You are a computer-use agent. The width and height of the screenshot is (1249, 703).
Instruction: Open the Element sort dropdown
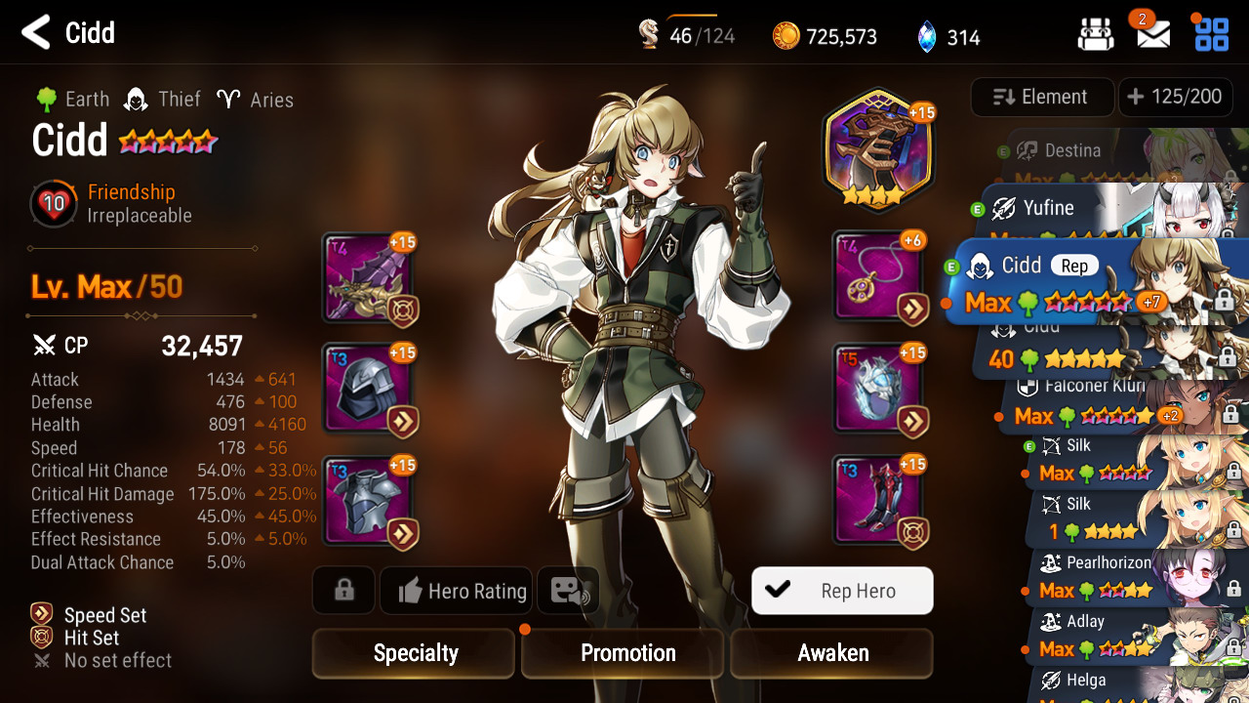point(1042,97)
